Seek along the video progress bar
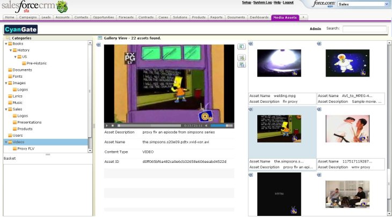The height and width of the screenshot is (217, 392). click(x=149, y=125)
